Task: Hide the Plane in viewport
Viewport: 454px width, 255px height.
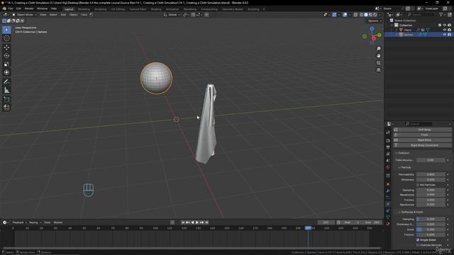Action: pyautogui.click(x=445, y=30)
